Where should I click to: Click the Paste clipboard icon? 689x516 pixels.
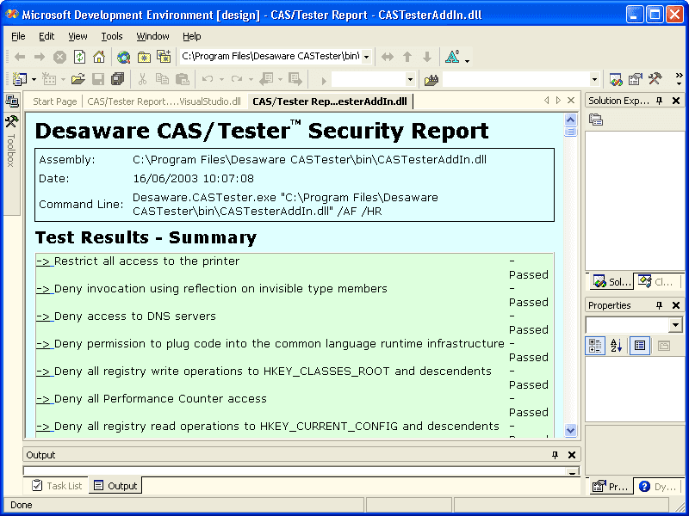click(182, 79)
